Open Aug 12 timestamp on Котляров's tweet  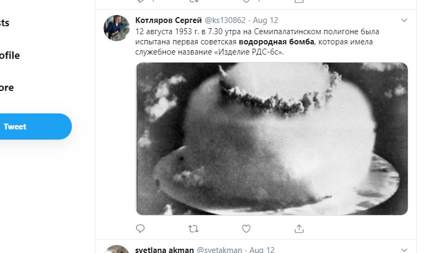point(266,20)
